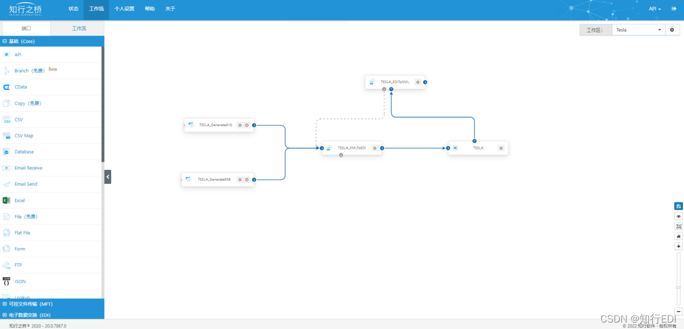Image resolution: width=684 pixels, height=329 pixels.
Task: Select the TESLA_XMLToEDI node label
Action: 351,148
